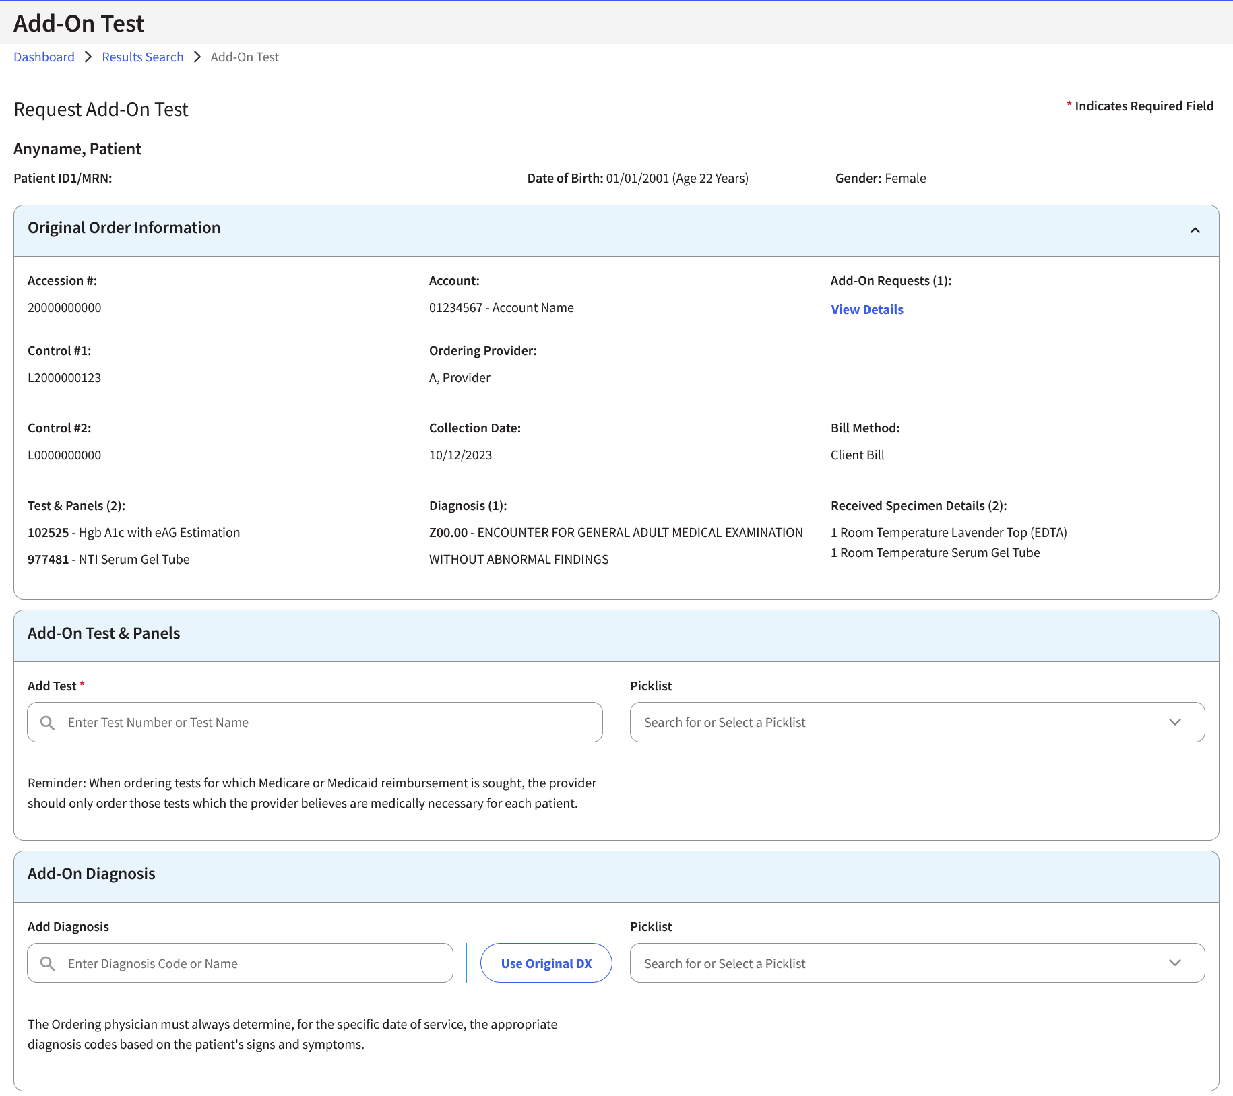Screen dimensions: 1233x1096
Task: Open the Picklist dropdown under Add-On Test & Panels
Action: click(x=1175, y=721)
